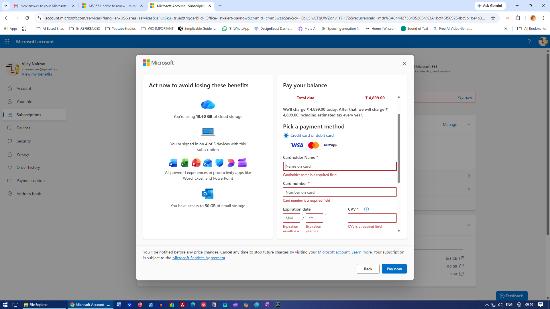Screen dimensions: 550x309
Task: Show more bookmarks with double chevron
Action: [506, 29]
